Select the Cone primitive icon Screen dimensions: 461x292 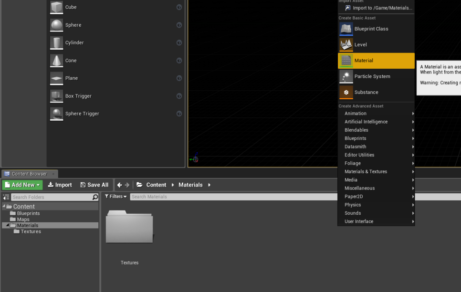pos(56,61)
